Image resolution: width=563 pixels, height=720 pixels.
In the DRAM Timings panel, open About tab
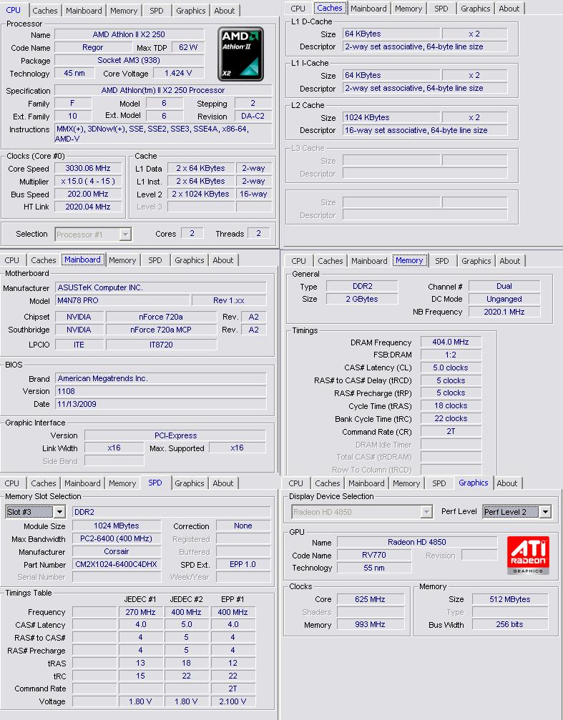tap(509, 261)
